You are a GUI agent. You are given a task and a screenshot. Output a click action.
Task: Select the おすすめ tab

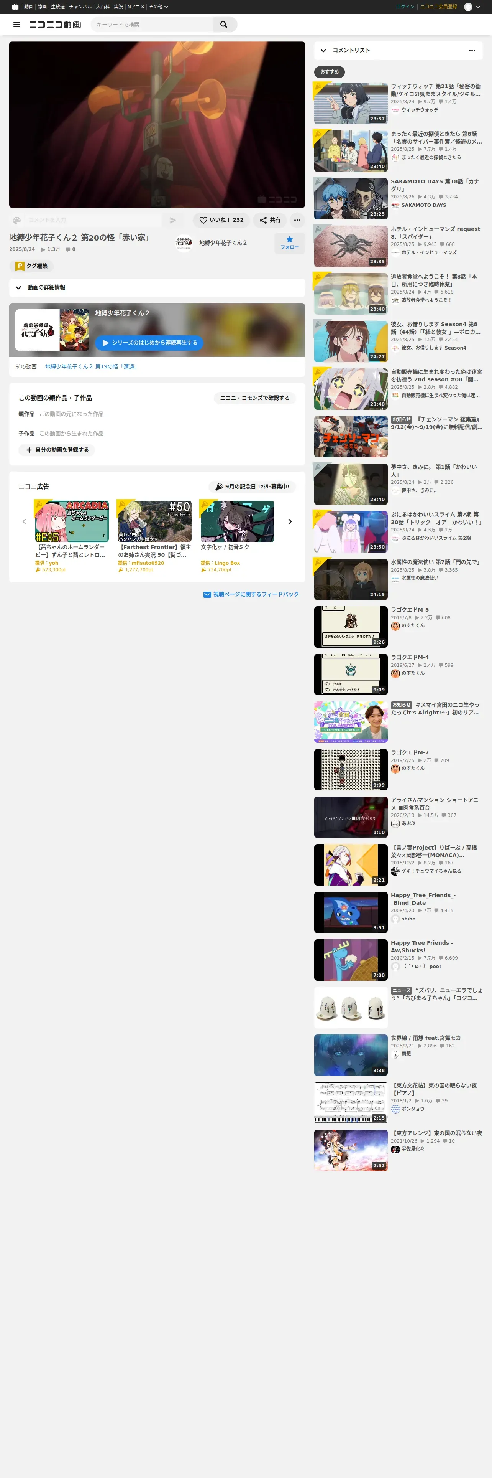pos(329,72)
